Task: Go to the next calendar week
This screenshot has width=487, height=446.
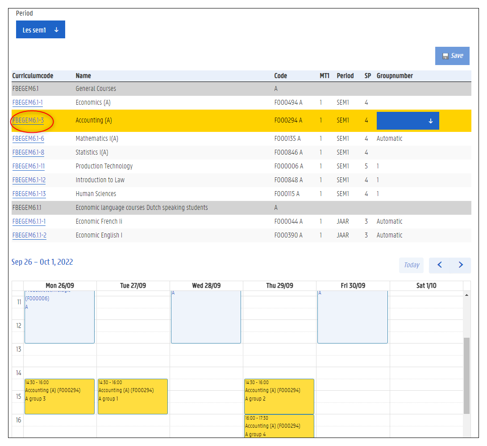Action: 461,265
